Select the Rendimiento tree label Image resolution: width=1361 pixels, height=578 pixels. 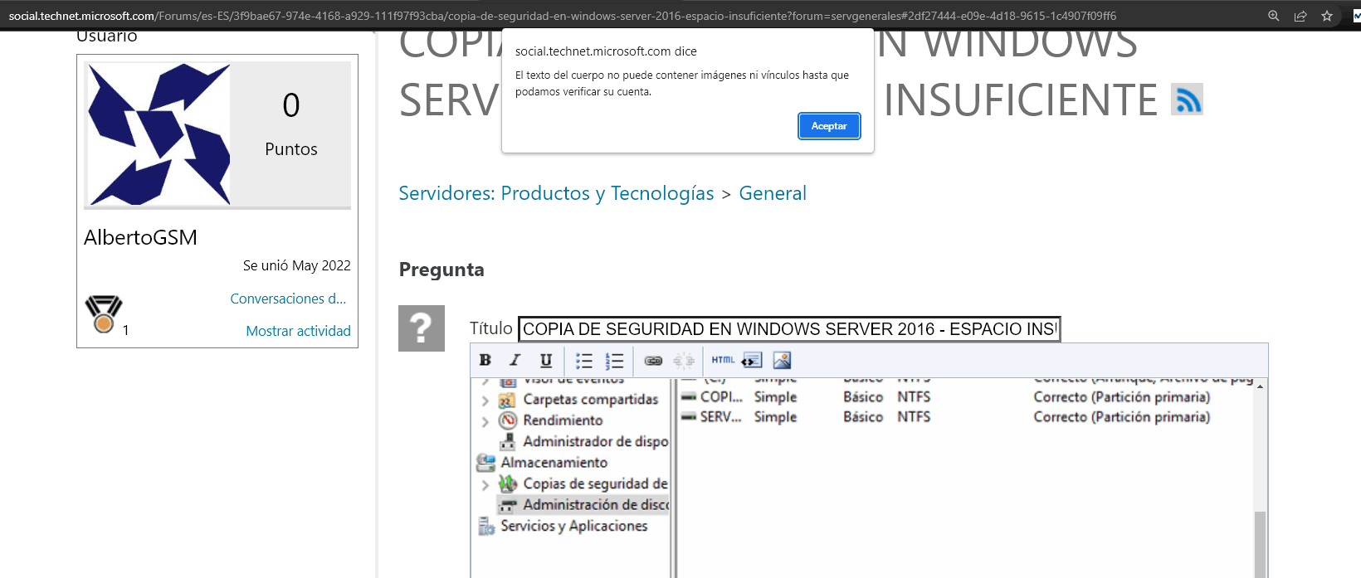click(x=563, y=420)
